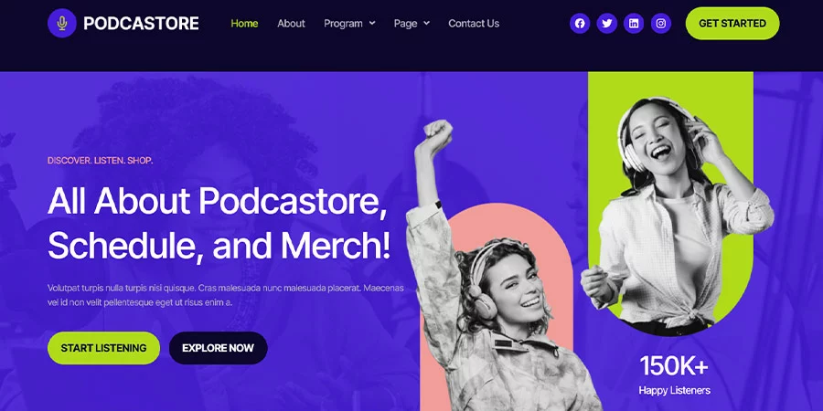Click the 150K+ Happy Listeners counter
The width and height of the screenshot is (823, 411).
pos(675,374)
